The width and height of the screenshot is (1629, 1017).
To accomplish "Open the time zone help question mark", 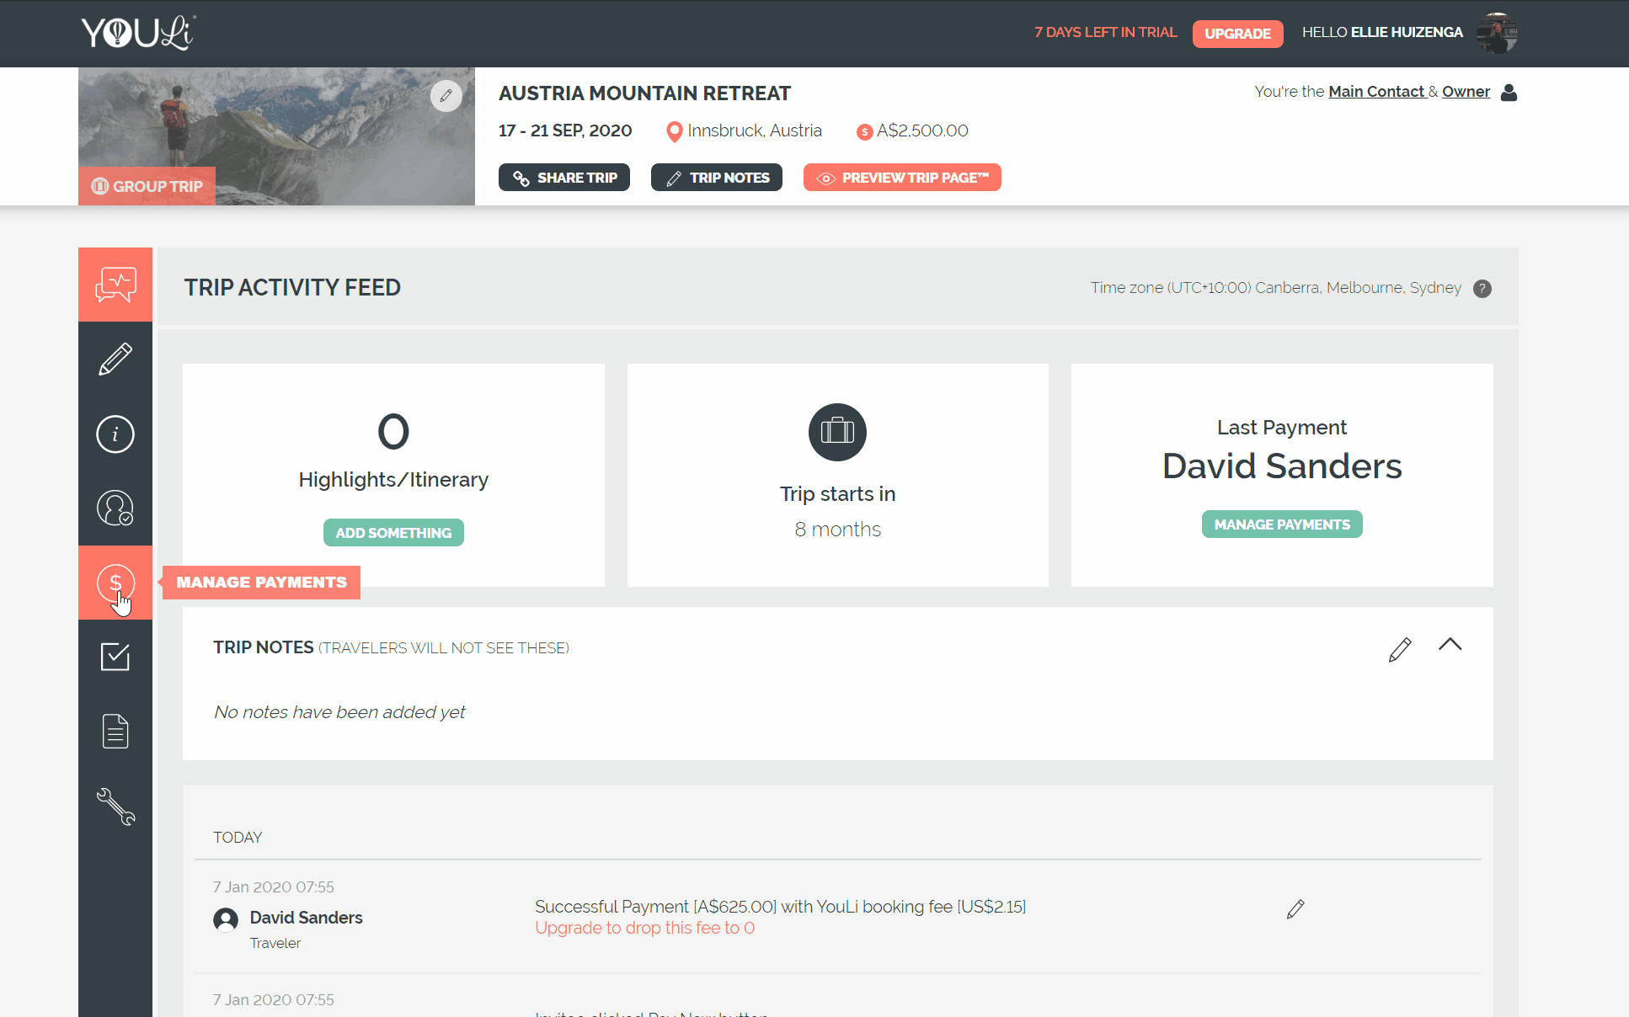I will tap(1482, 289).
